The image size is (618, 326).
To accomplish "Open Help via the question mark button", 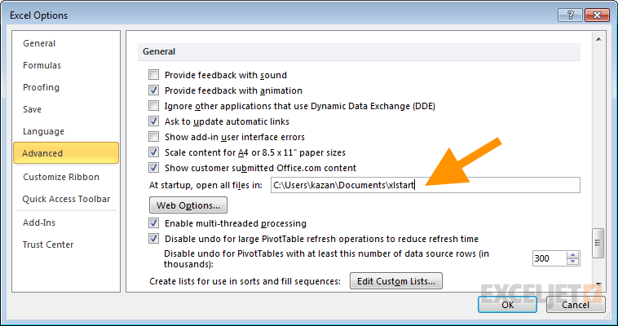I will pyautogui.click(x=570, y=15).
